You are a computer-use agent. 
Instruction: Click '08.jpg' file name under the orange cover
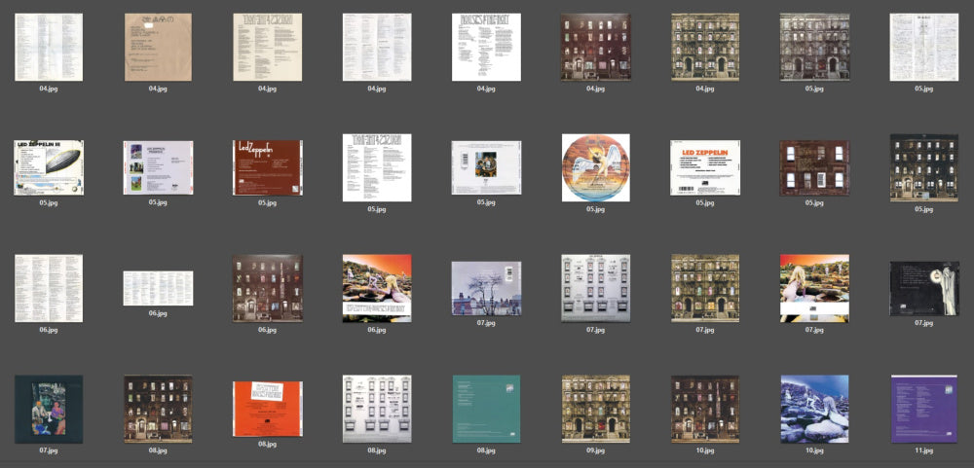coord(268,445)
